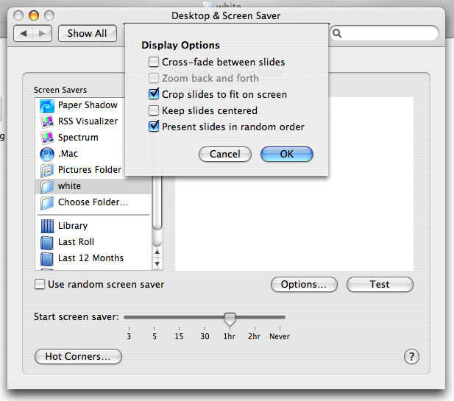Click the list scroll up arrow
The image size is (454, 401).
pos(157,252)
